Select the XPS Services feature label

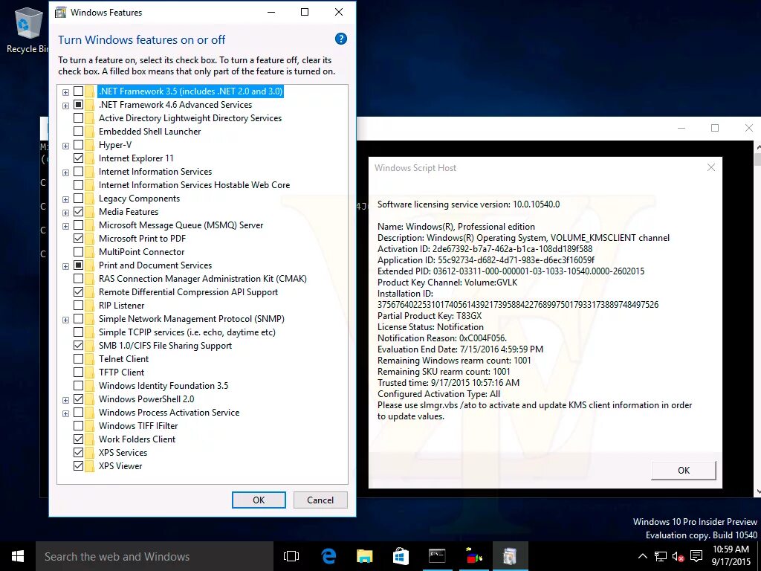tap(123, 453)
